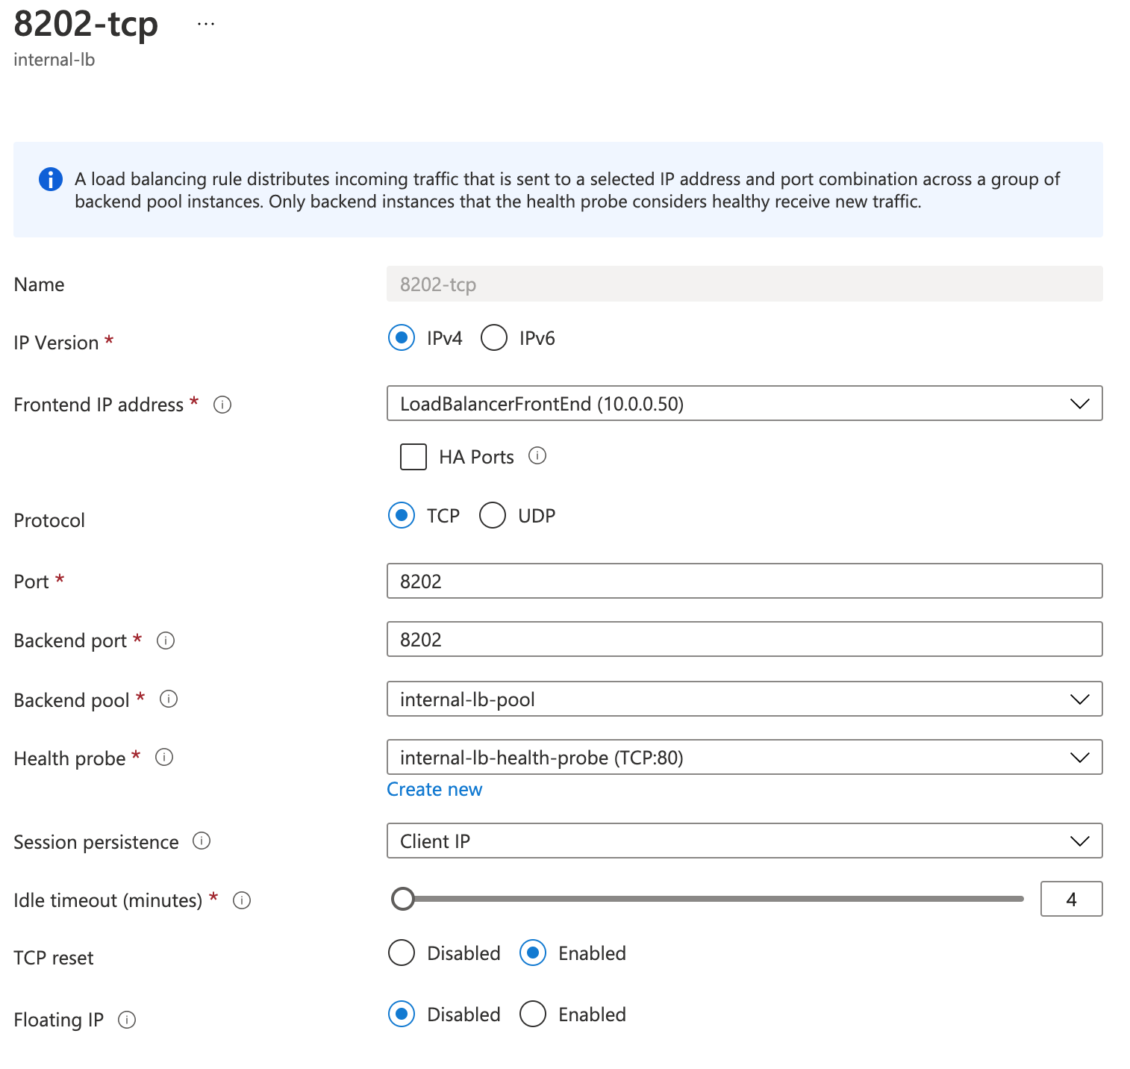Image resolution: width=1130 pixels, height=1069 pixels.
Task: Show info tooltip for Frontend IP address
Action: click(222, 405)
